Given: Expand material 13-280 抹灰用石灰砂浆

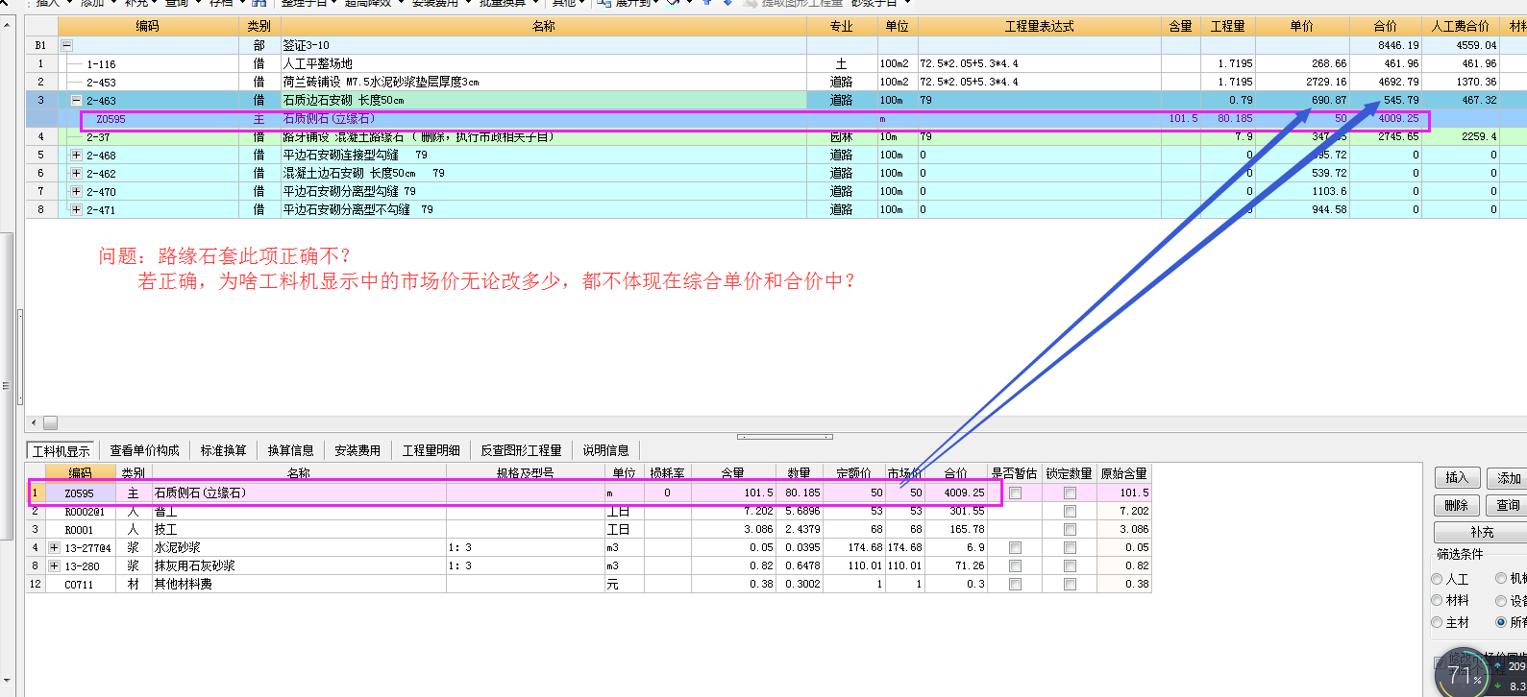Looking at the screenshot, I should 55,565.
